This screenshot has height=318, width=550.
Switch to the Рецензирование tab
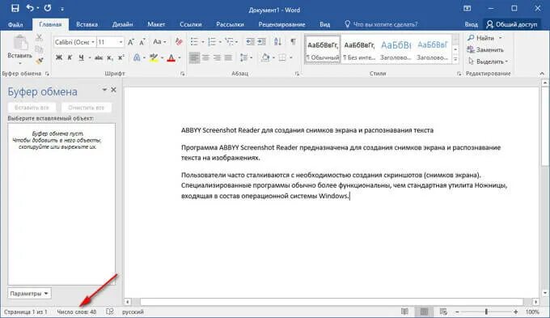pos(281,24)
